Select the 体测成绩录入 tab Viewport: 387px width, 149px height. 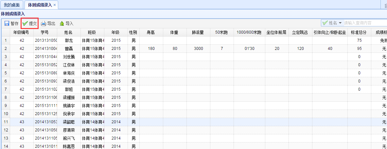[x=39, y=5]
